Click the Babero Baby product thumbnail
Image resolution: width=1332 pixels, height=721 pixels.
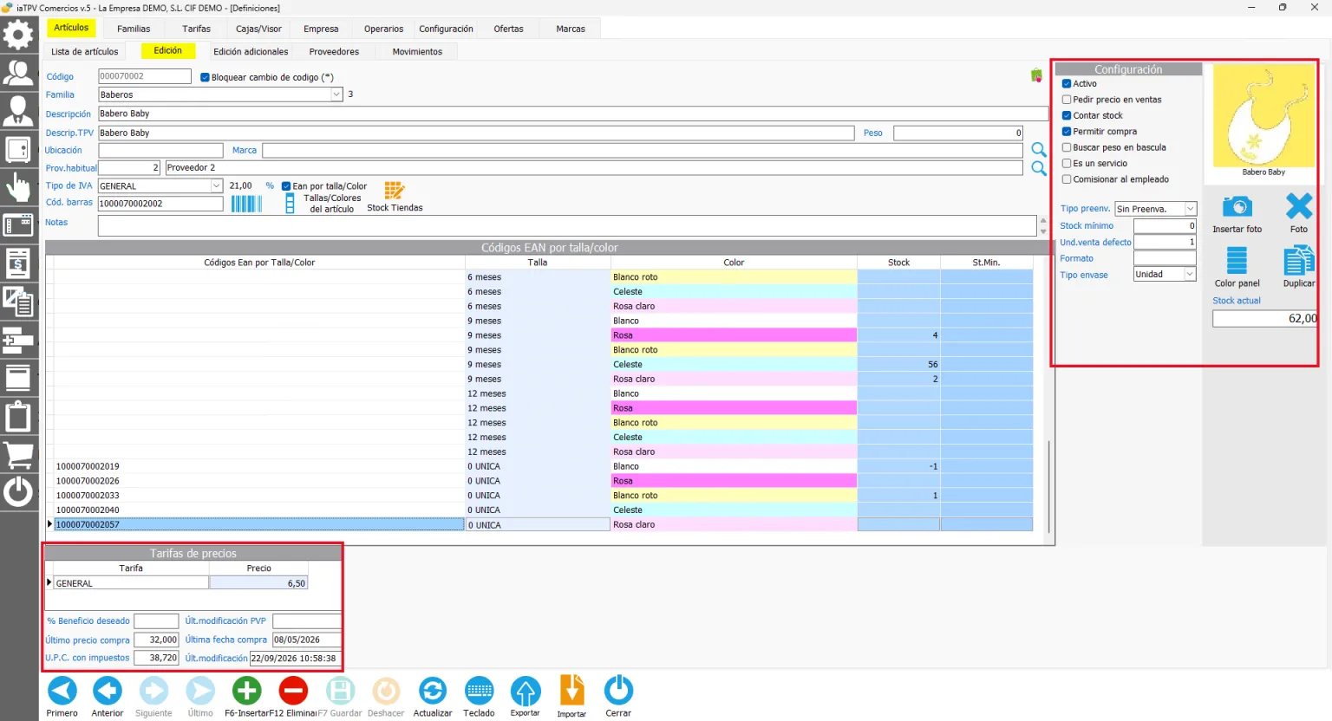(x=1263, y=116)
